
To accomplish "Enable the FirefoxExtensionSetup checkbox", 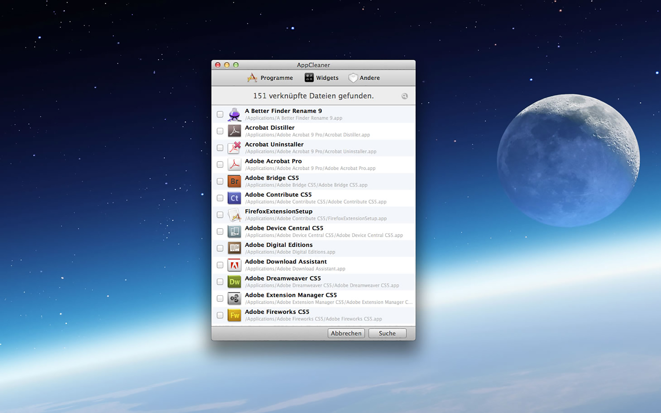I will pyautogui.click(x=220, y=215).
